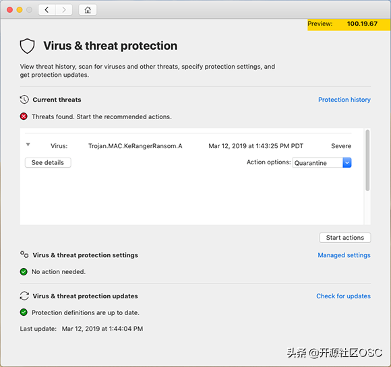The width and height of the screenshot is (391, 367).
Task: Click the Start actions button
Action: [345, 238]
